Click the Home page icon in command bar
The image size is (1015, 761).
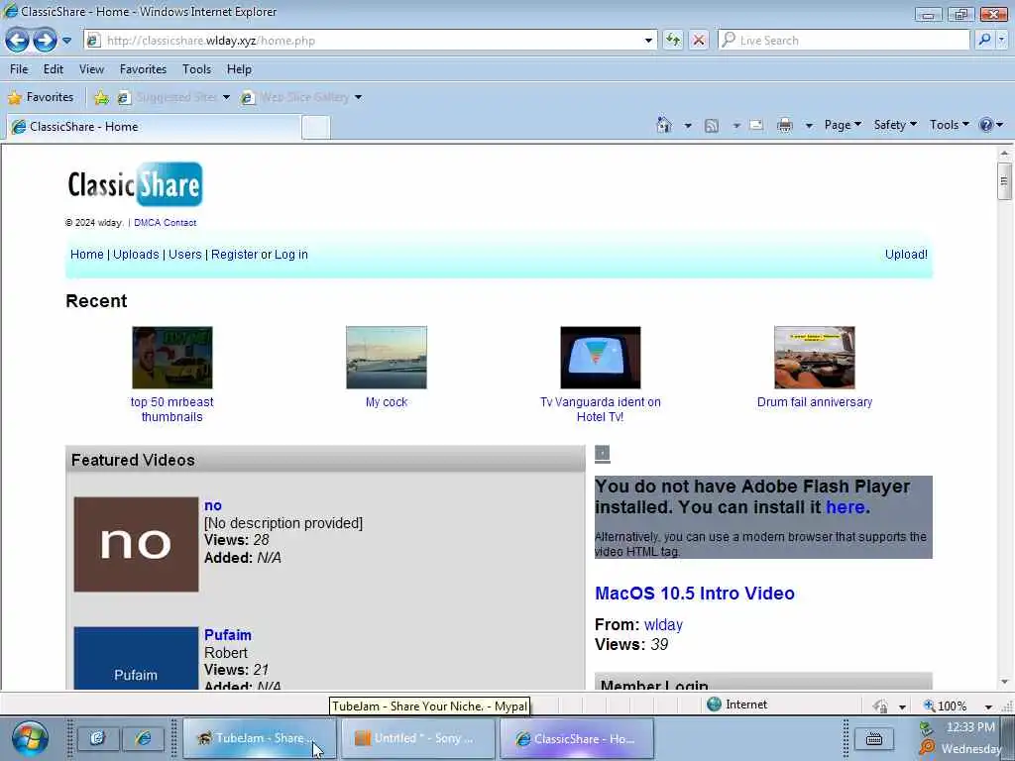pos(663,125)
